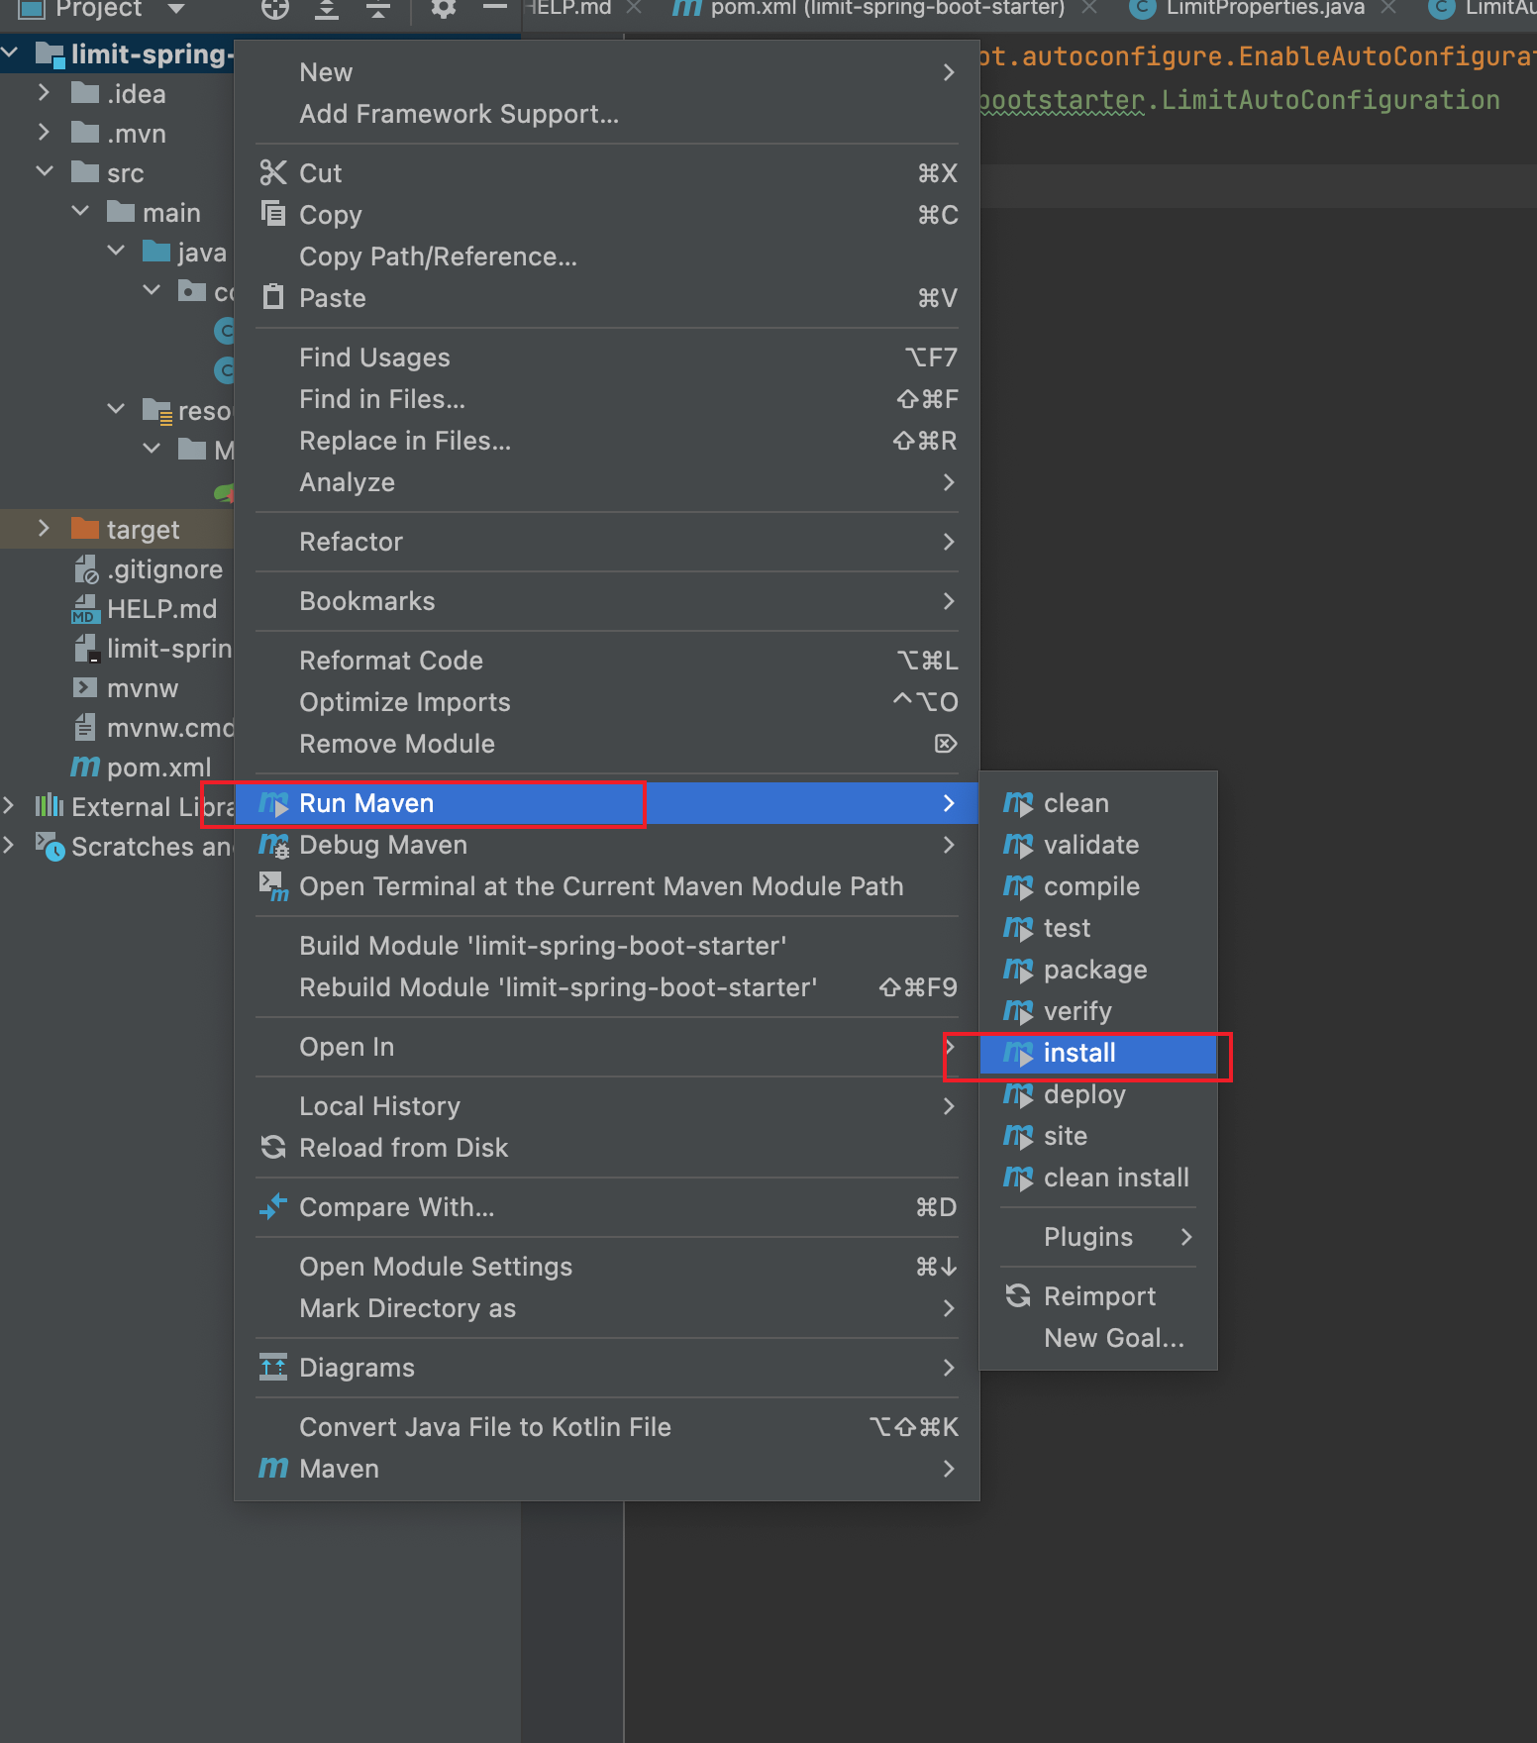1537x1743 pixels.
Task: Close the pom.xml editor tab
Action: 1089,8
